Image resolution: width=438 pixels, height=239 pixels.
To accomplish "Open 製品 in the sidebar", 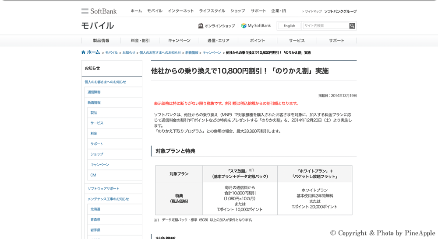I will pos(94,113).
